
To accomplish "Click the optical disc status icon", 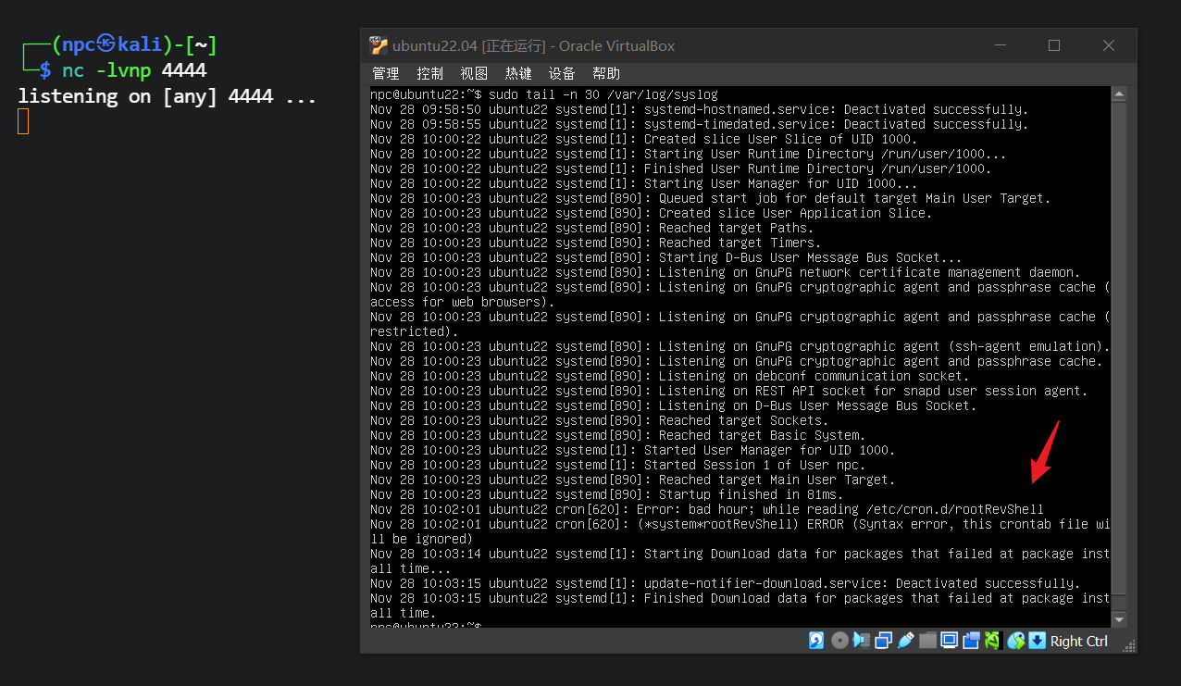I will tap(839, 641).
